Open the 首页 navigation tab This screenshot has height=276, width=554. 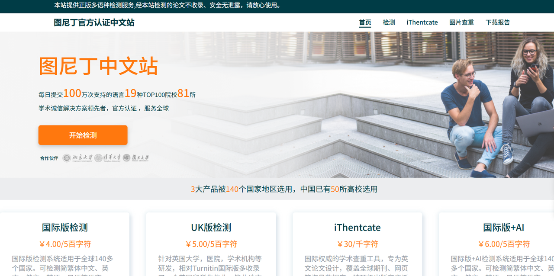[x=365, y=22]
